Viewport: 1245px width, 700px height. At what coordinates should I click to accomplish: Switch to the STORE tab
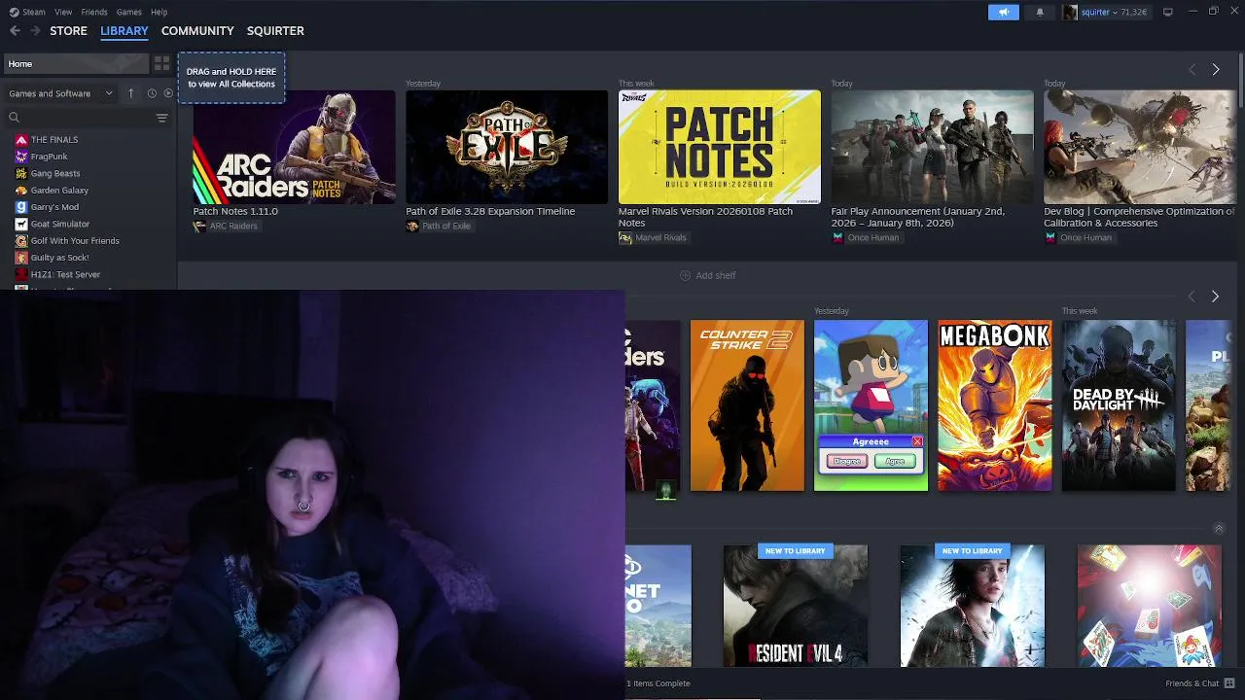click(68, 31)
